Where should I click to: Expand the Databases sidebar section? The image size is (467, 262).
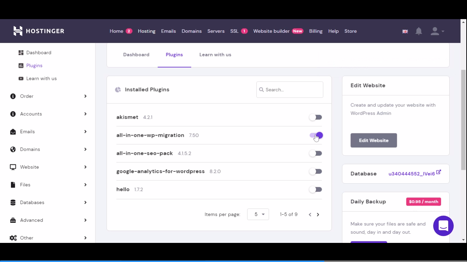coord(85,203)
